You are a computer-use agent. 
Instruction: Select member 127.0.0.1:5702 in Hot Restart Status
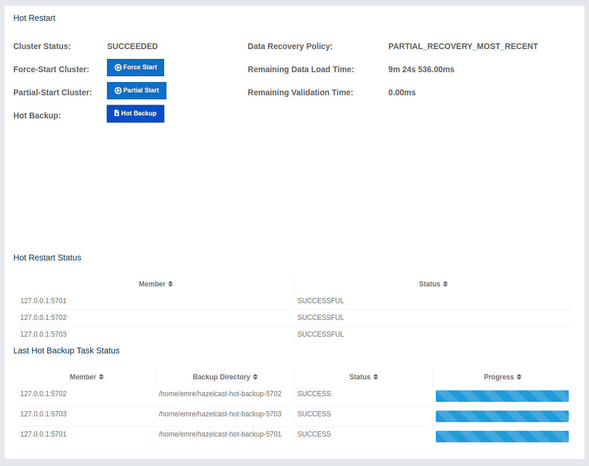click(43, 318)
